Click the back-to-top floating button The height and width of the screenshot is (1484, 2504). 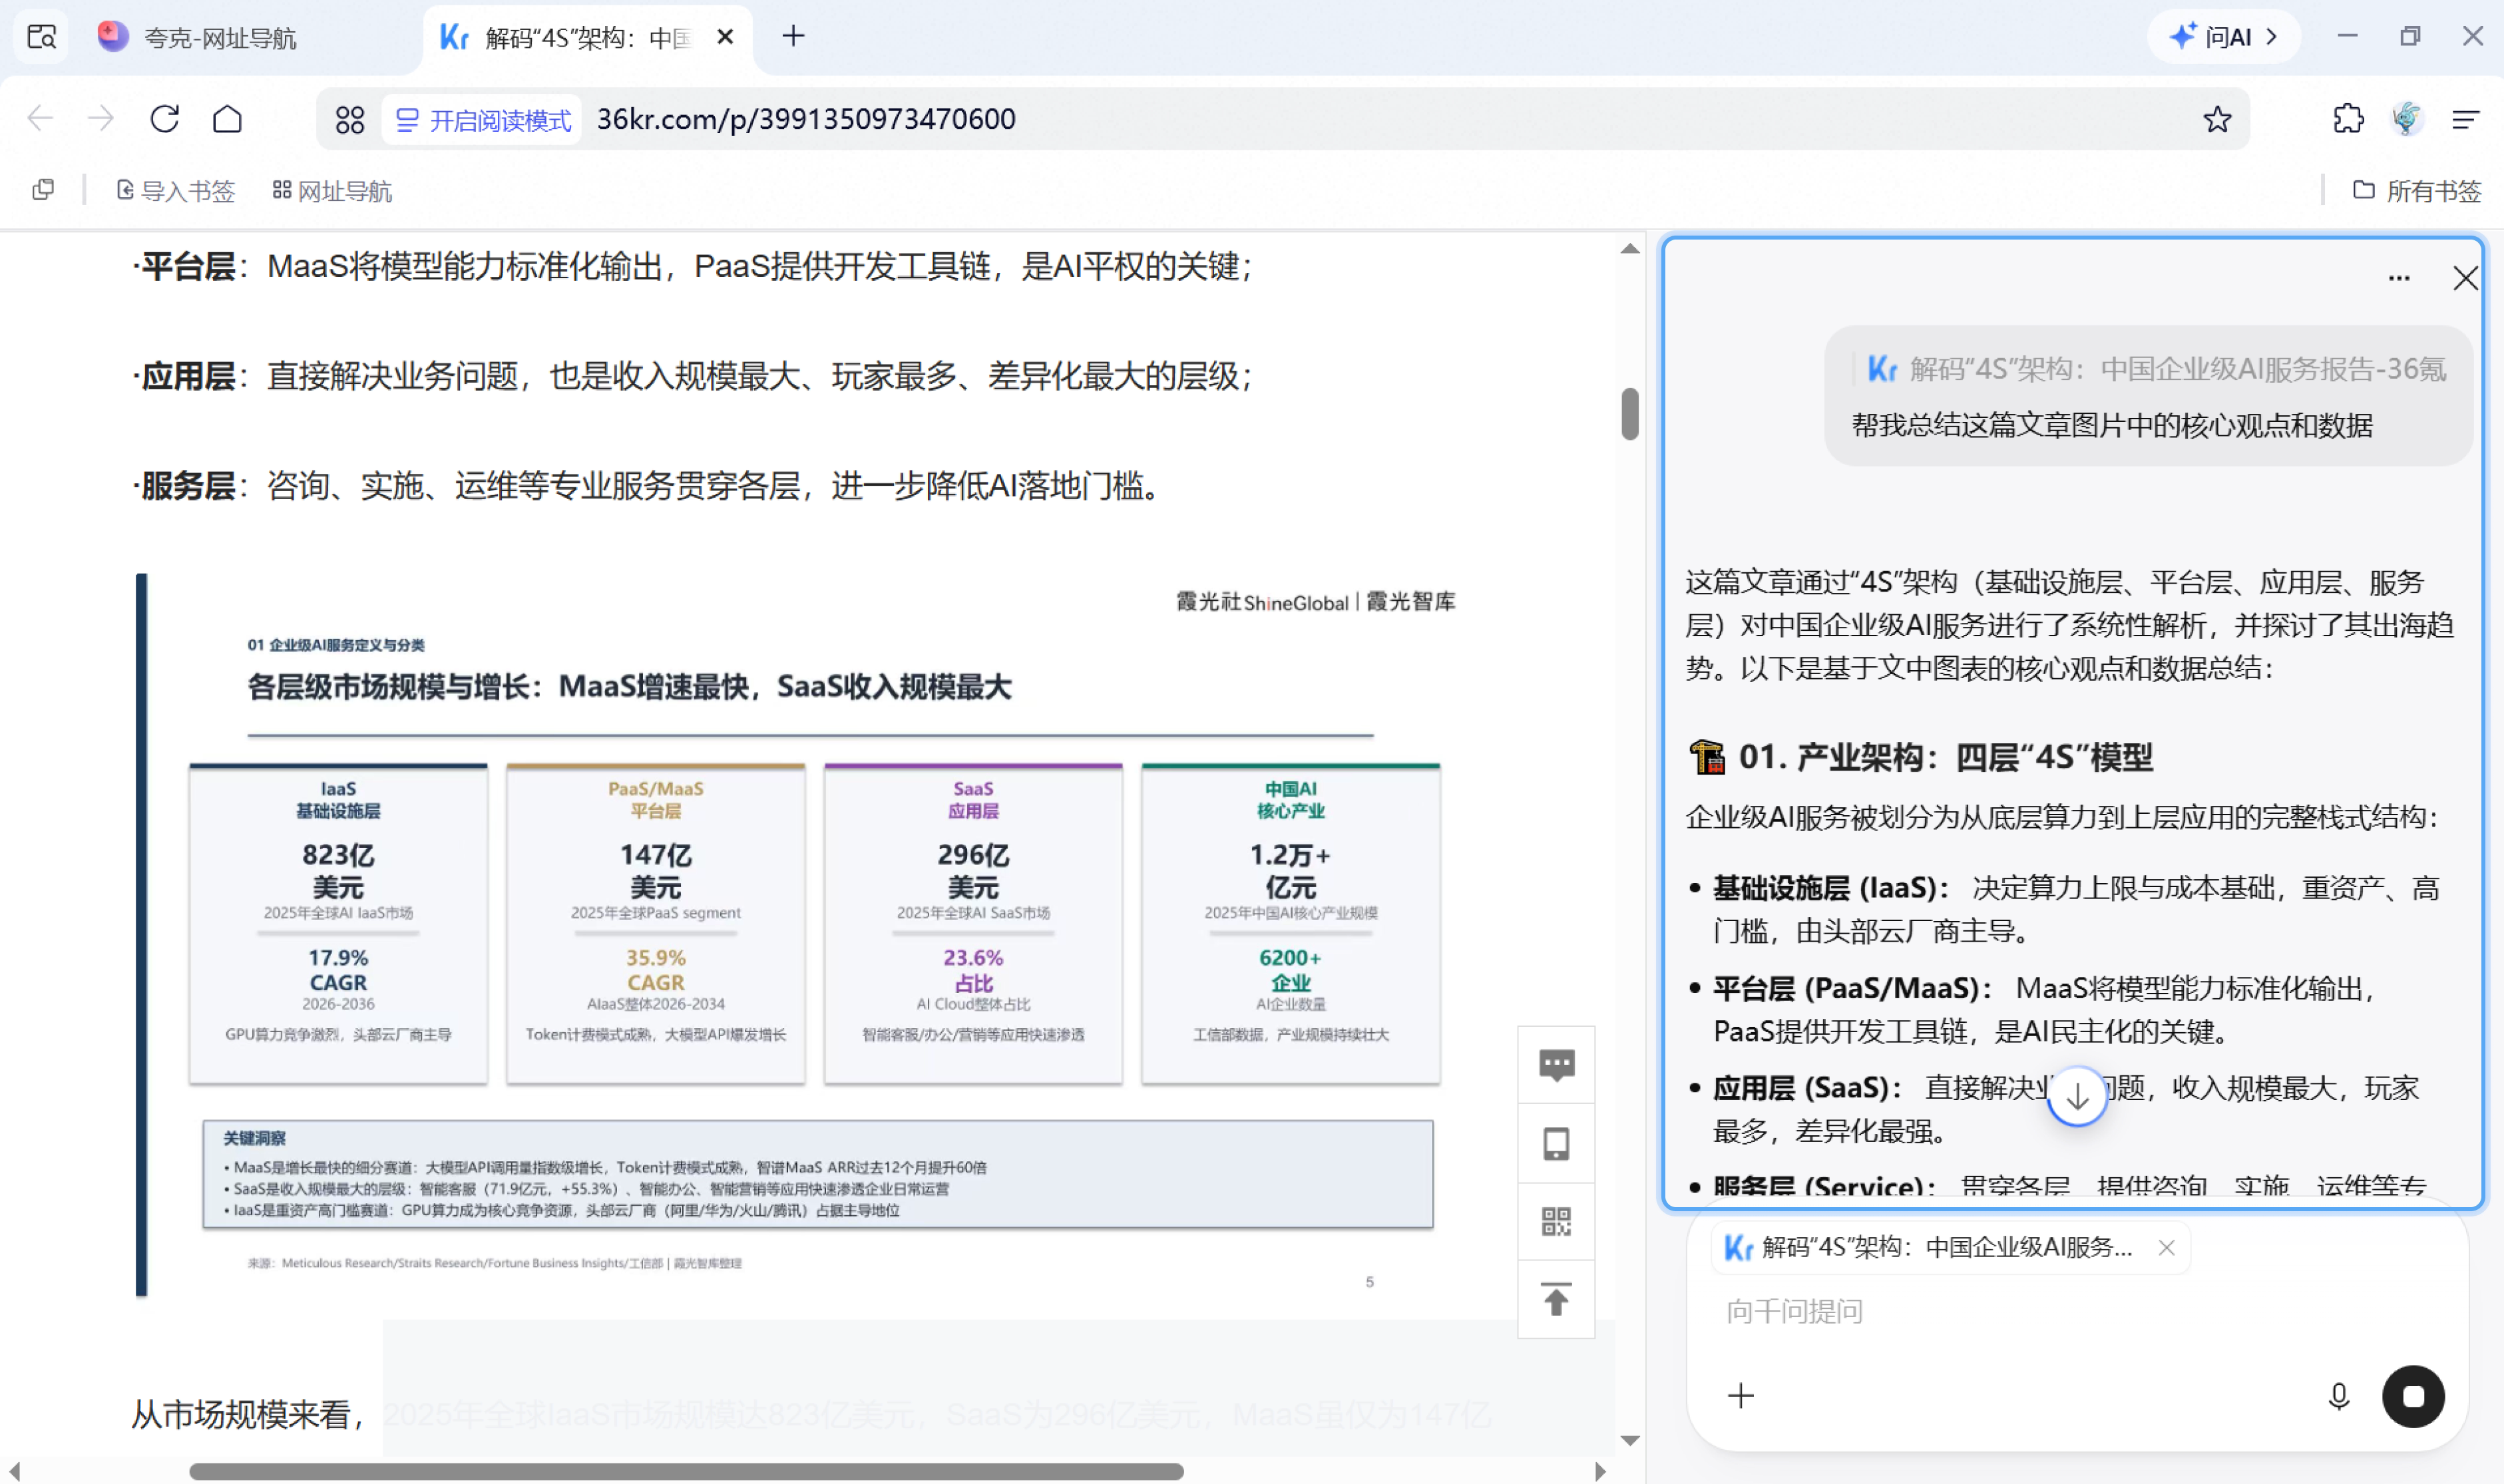click(x=1556, y=1299)
